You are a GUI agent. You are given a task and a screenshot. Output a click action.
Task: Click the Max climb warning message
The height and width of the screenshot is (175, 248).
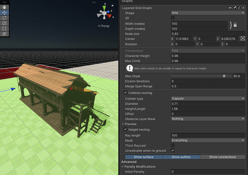point(185,68)
